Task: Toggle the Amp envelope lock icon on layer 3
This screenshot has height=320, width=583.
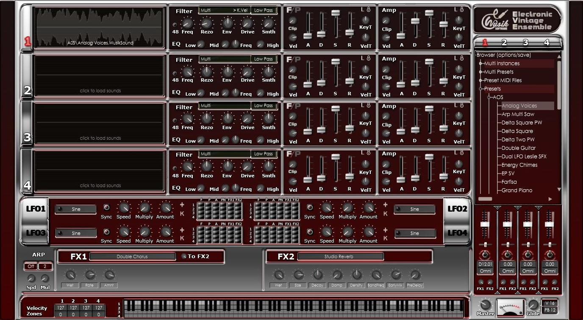Action: pyautogui.click(x=461, y=105)
